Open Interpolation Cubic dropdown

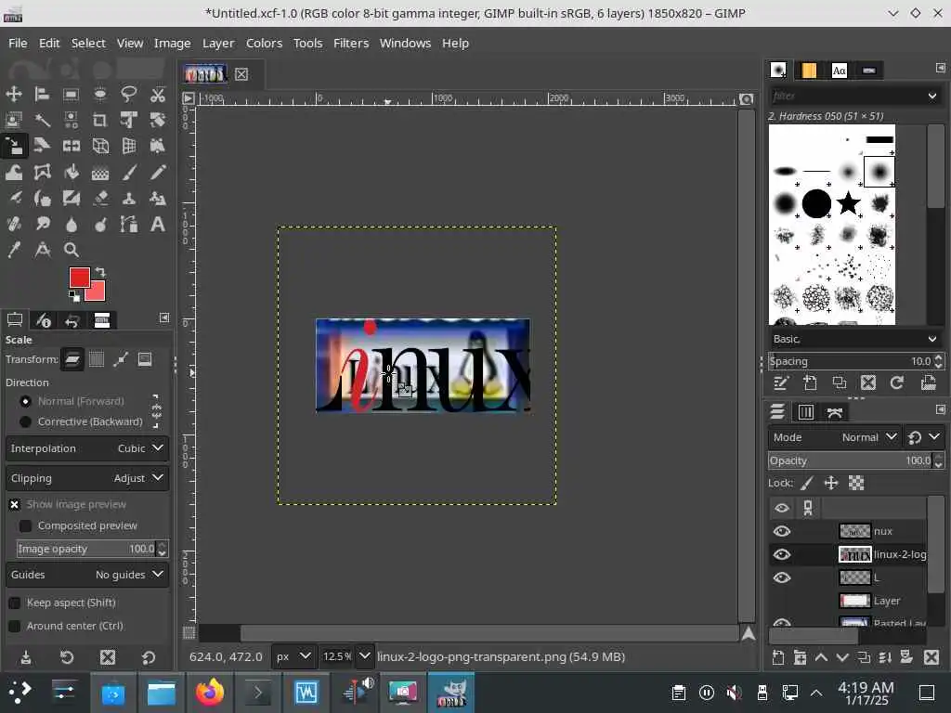click(87, 448)
